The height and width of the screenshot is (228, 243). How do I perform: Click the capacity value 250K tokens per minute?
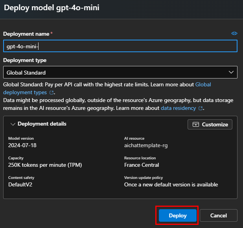[45, 165]
